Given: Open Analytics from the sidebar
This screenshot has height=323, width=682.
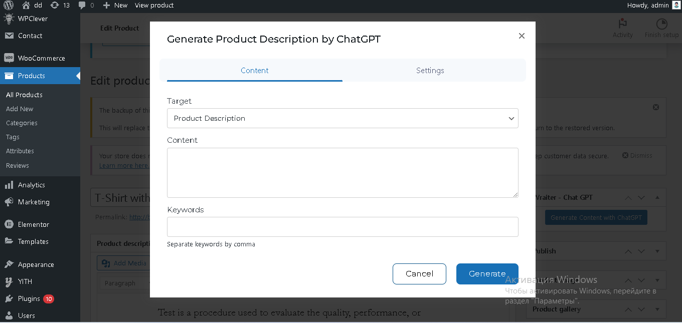Looking at the screenshot, I should tap(31, 185).
